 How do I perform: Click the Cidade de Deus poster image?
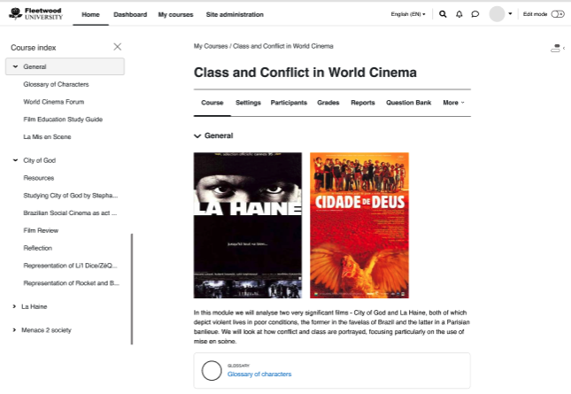pyautogui.click(x=359, y=226)
